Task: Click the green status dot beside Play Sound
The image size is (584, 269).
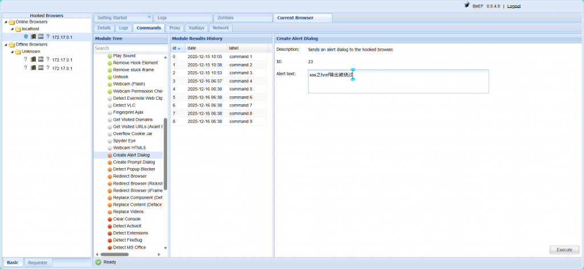Action: (109, 56)
